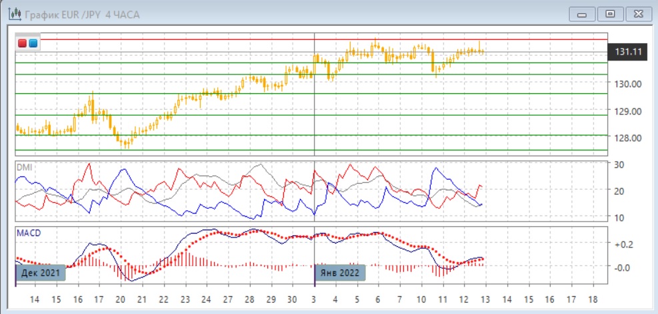Click the blue square button on chart
658x314 pixels.
click(33, 43)
